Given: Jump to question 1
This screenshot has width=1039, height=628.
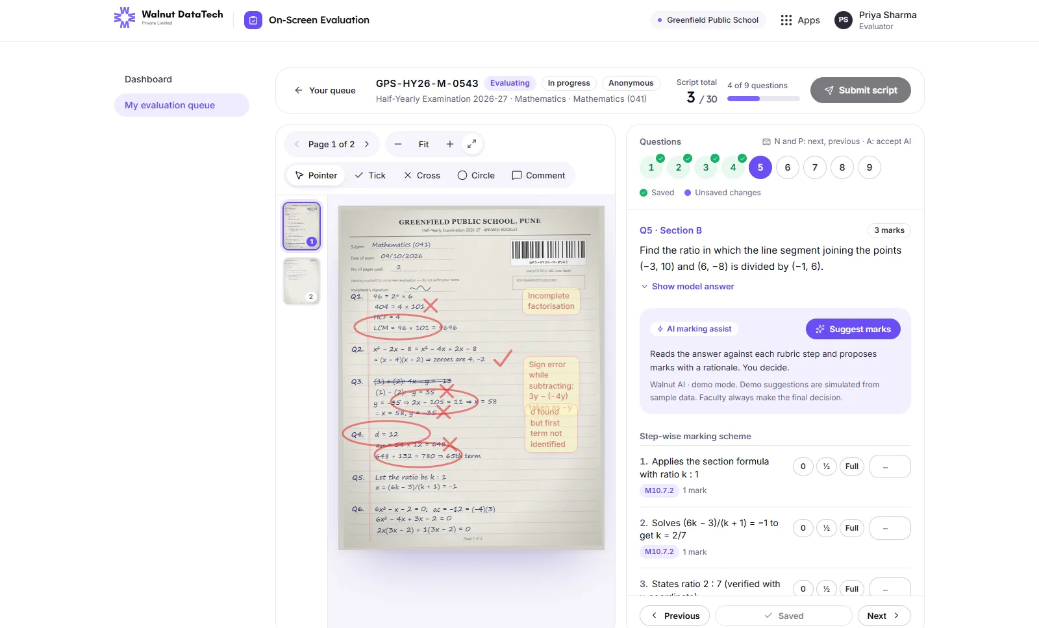Looking at the screenshot, I should pos(651,167).
